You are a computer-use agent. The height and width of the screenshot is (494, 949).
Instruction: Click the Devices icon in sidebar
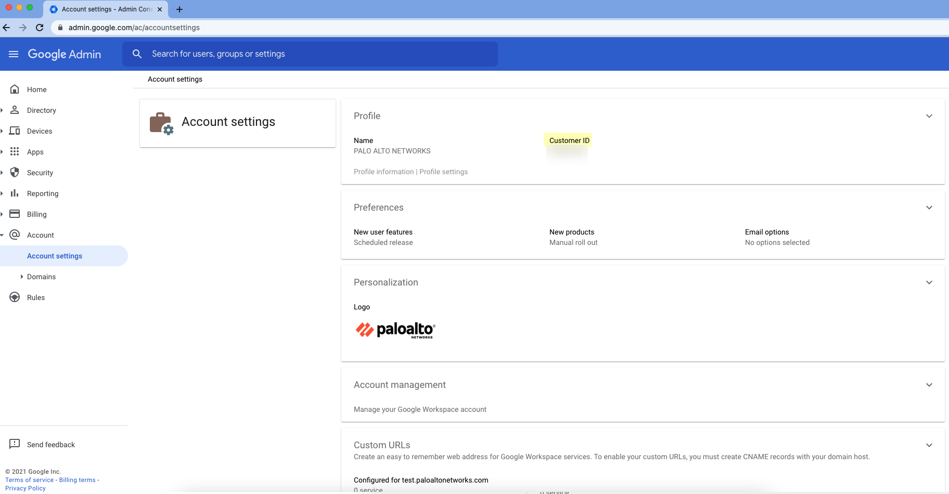(x=15, y=131)
